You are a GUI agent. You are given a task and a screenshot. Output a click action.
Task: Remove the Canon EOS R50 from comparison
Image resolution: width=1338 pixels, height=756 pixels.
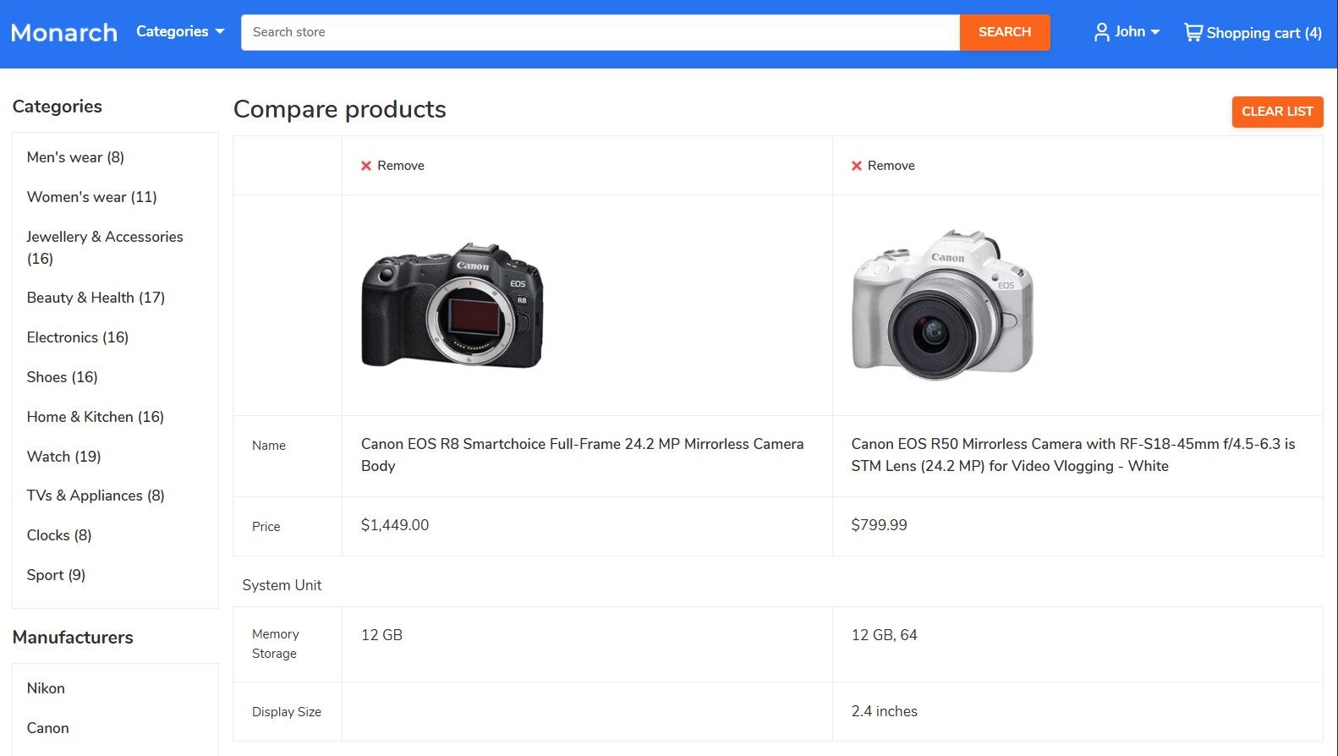pyautogui.click(x=883, y=166)
